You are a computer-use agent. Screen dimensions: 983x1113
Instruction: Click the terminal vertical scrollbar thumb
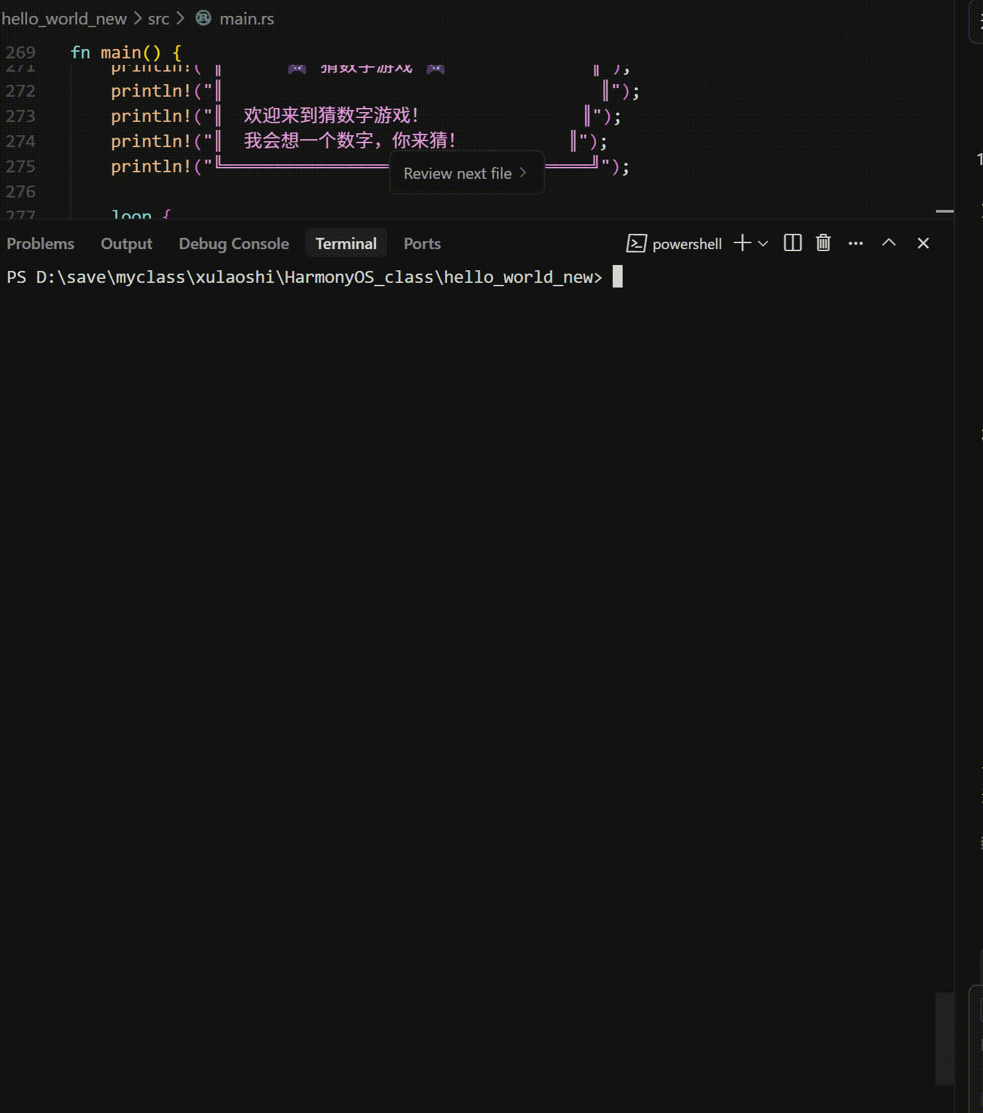point(945,1038)
